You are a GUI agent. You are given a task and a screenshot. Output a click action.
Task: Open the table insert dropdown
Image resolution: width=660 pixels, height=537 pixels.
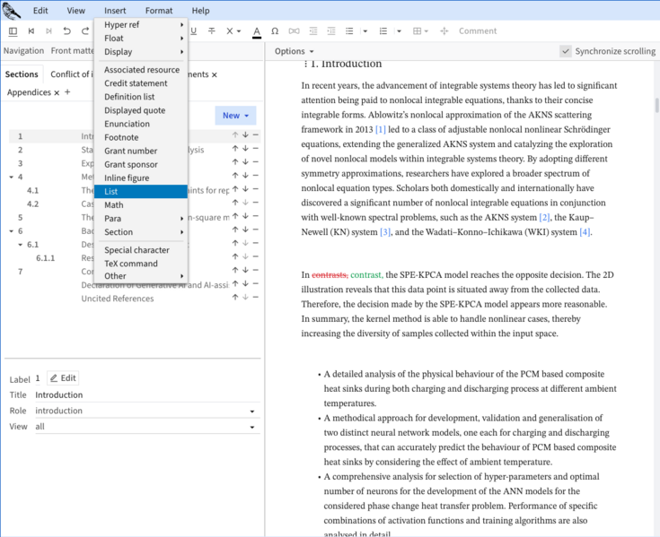pos(420,31)
